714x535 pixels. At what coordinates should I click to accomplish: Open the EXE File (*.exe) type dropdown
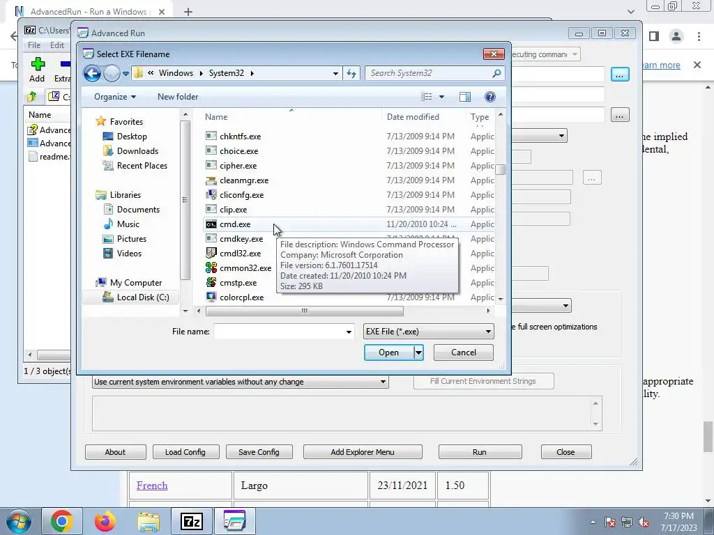[429, 331]
